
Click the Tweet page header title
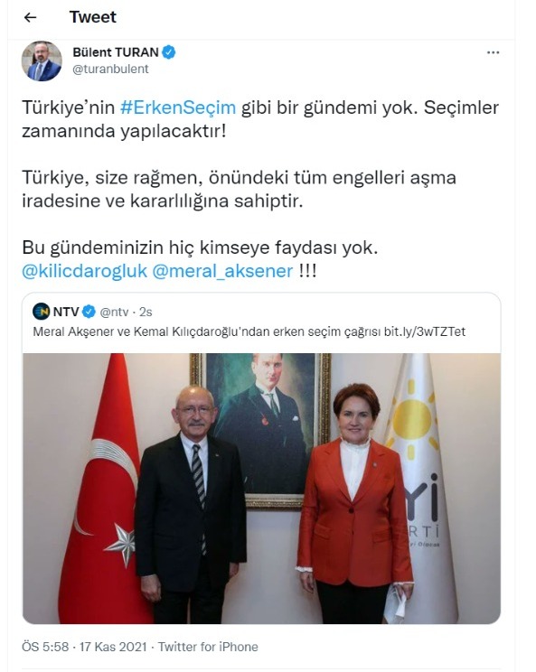coord(92,17)
